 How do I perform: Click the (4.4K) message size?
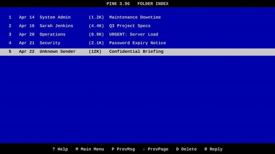point(96,26)
